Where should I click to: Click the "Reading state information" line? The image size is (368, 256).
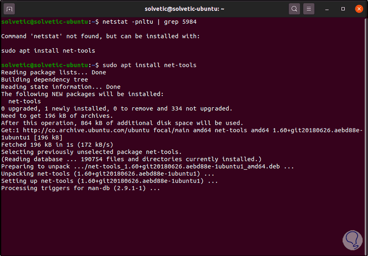click(61, 87)
